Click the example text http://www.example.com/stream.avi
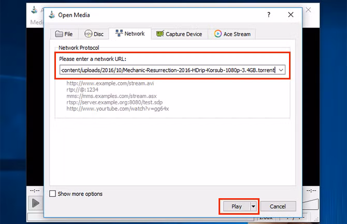This screenshot has width=347, height=224. pyautogui.click(x=110, y=83)
